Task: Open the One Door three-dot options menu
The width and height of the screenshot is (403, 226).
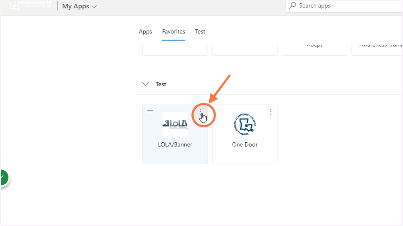Action: (x=270, y=112)
